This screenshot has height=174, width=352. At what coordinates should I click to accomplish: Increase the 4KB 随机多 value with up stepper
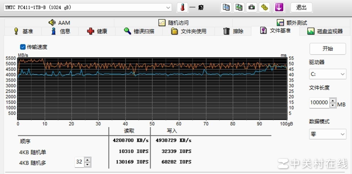click(87, 160)
